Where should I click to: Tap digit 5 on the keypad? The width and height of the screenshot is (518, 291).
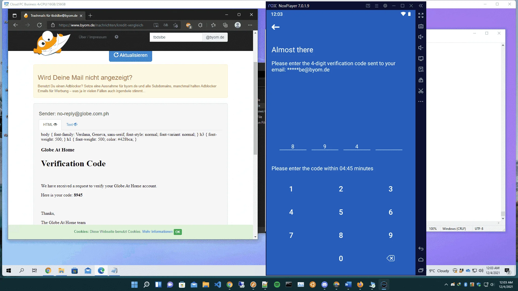point(341,212)
